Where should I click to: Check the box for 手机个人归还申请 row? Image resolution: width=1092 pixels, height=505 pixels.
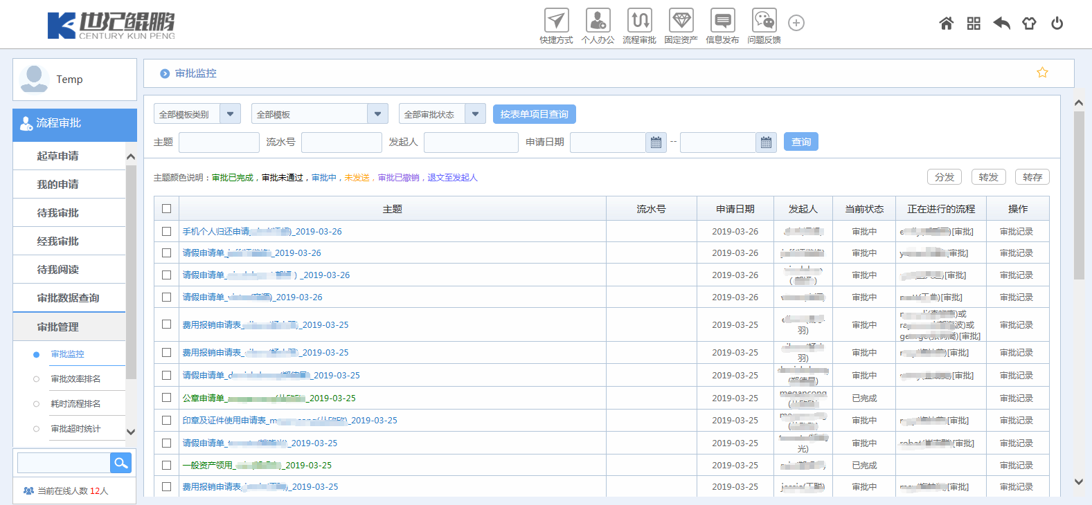tap(166, 232)
